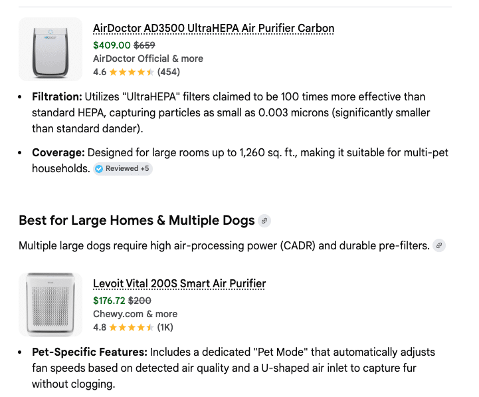
Task: Open AirDoctor AD3500 UltraHEPA Air Purifier link
Action: 213,29
